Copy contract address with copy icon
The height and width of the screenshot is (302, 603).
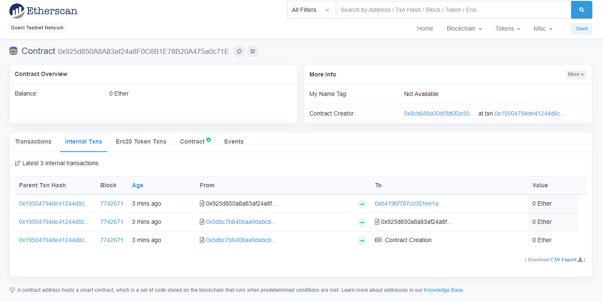pyautogui.click(x=239, y=51)
